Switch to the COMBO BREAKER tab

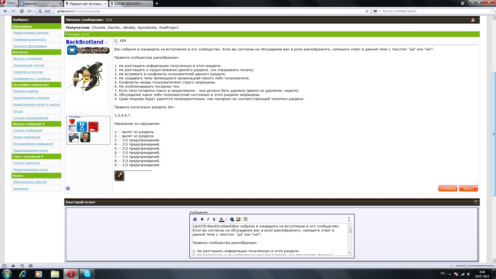tap(131, 4)
